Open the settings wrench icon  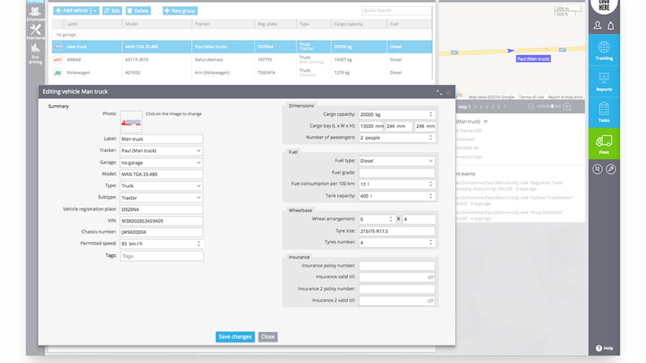pyautogui.click(x=611, y=169)
